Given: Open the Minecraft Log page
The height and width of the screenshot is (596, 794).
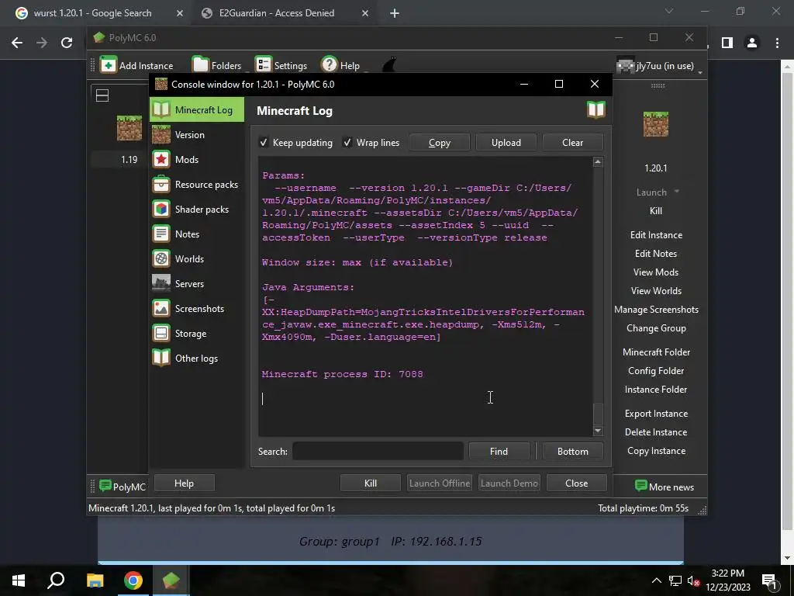Looking at the screenshot, I should 197,109.
